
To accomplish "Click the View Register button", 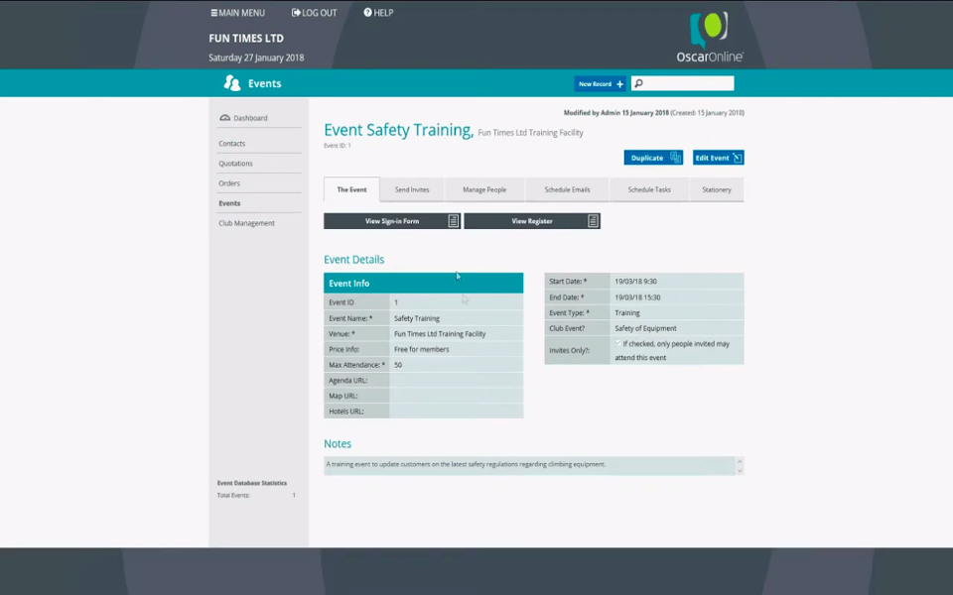I will tap(532, 221).
